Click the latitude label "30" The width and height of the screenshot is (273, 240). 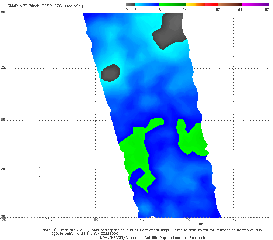coord(3,120)
